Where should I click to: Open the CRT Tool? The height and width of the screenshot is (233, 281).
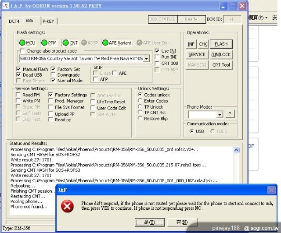[x=221, y=65]
